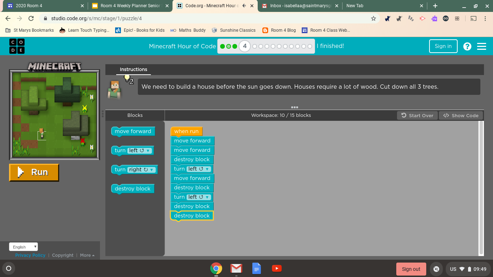Open the Learn Touch Typing bookmark

point(84,30)
